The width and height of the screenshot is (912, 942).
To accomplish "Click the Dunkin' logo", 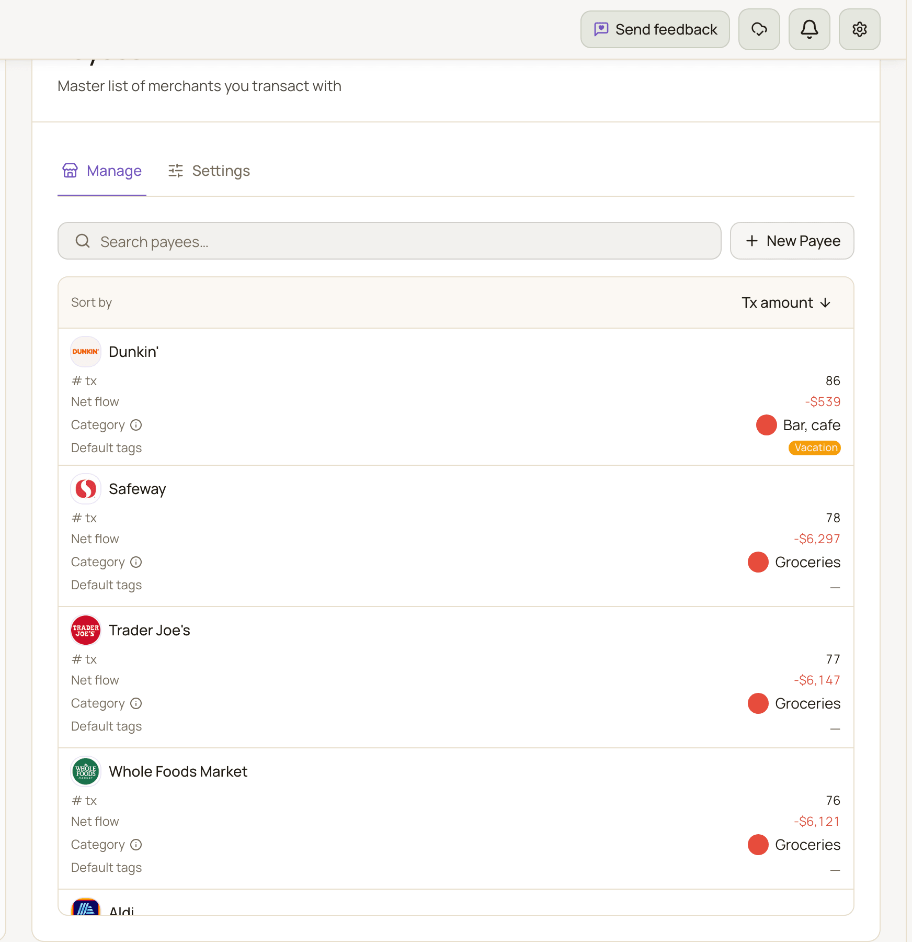I will (x=86, y=352).
